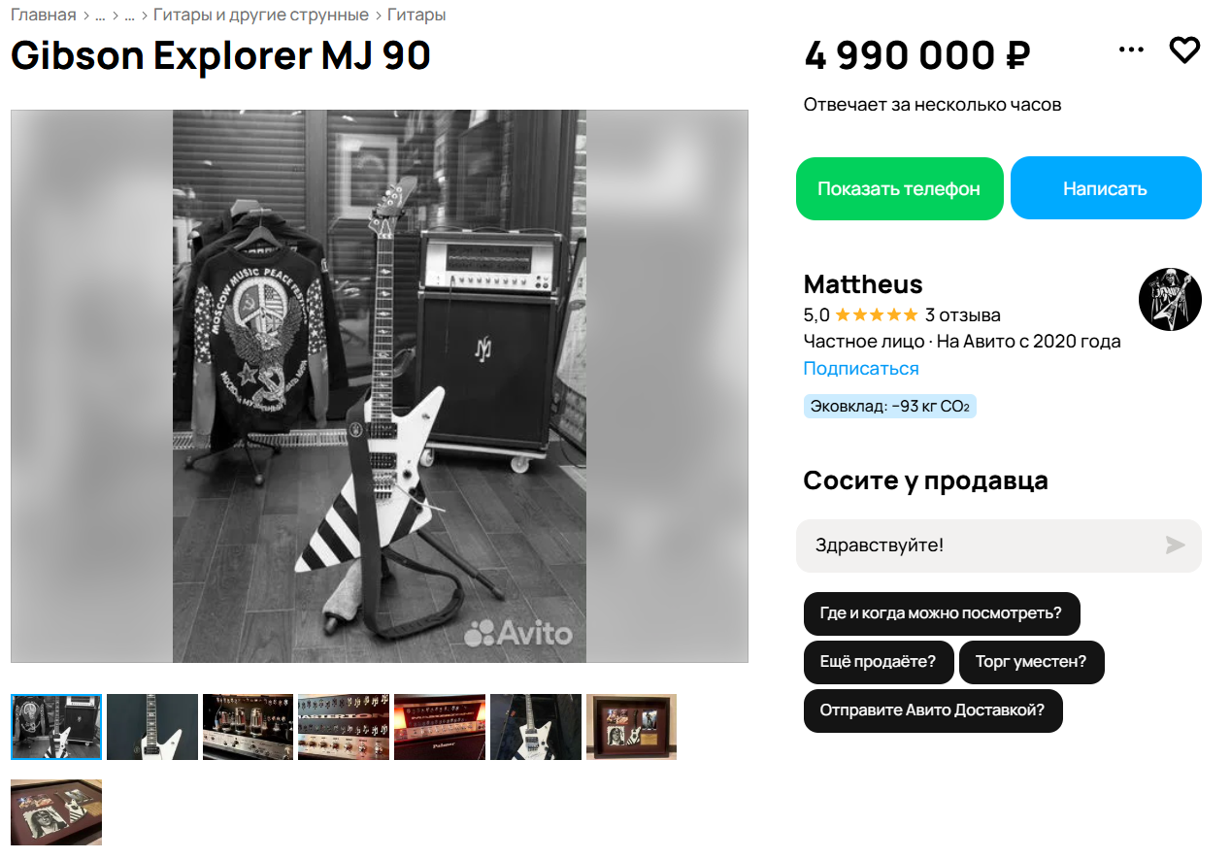Click the blue Написать button
This screenshot has height=859, width=1231.
(x=1106, y=188)
